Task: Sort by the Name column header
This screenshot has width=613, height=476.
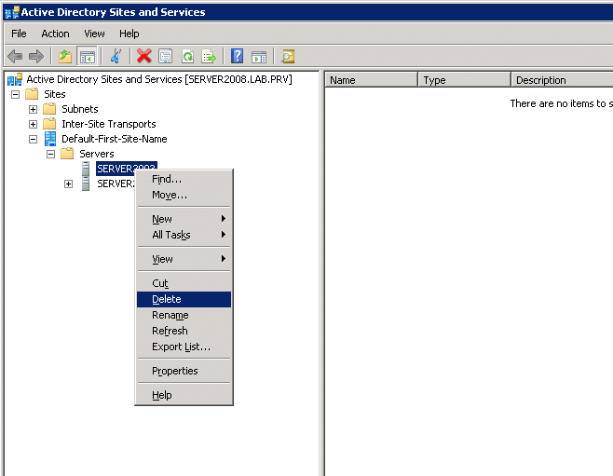Action: click(372, 80)
